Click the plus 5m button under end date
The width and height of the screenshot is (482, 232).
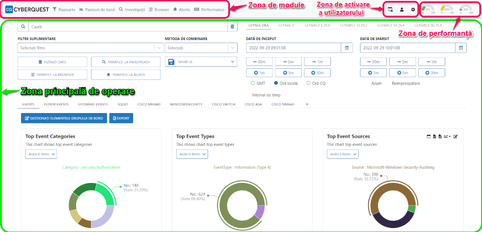(x=402, y=73)
